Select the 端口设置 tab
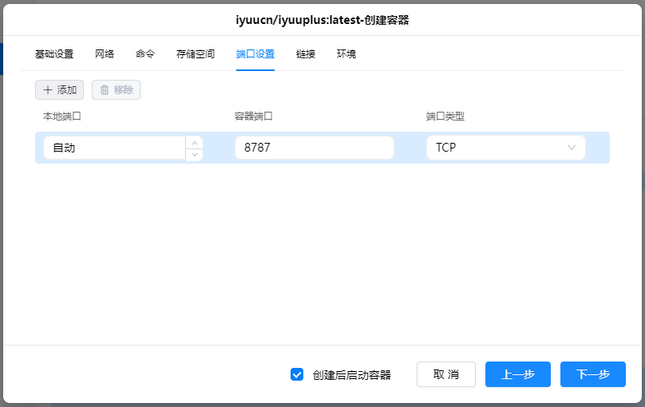 point(255,54)
